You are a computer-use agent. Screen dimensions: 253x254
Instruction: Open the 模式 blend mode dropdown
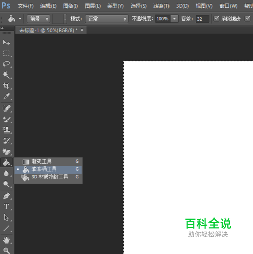(x=106, y=19)
